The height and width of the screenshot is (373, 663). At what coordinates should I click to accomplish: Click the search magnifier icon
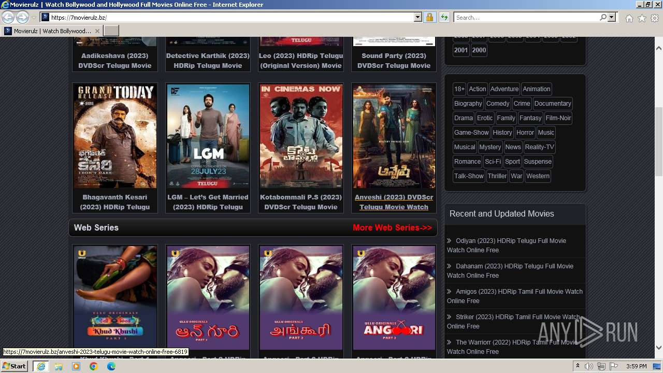pos(603,18)
